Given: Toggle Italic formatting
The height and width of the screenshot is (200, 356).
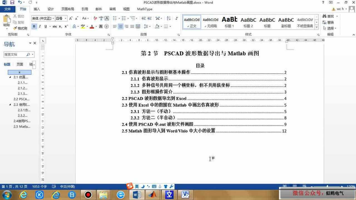Looking at the screenshot, I should tap(40, 26).
